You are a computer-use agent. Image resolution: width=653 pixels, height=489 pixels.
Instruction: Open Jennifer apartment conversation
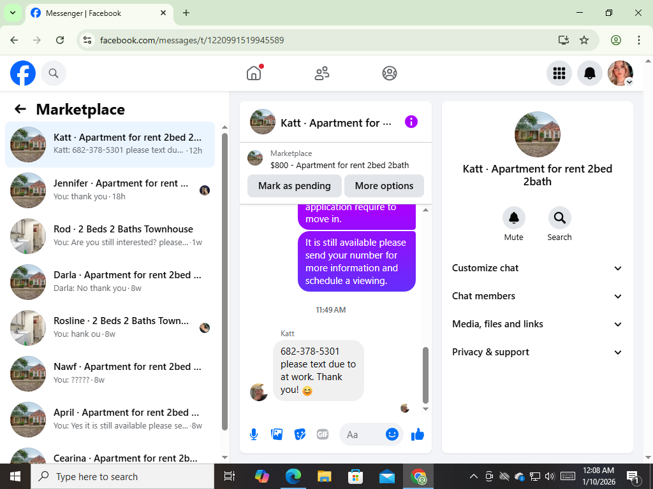[110, 190]
